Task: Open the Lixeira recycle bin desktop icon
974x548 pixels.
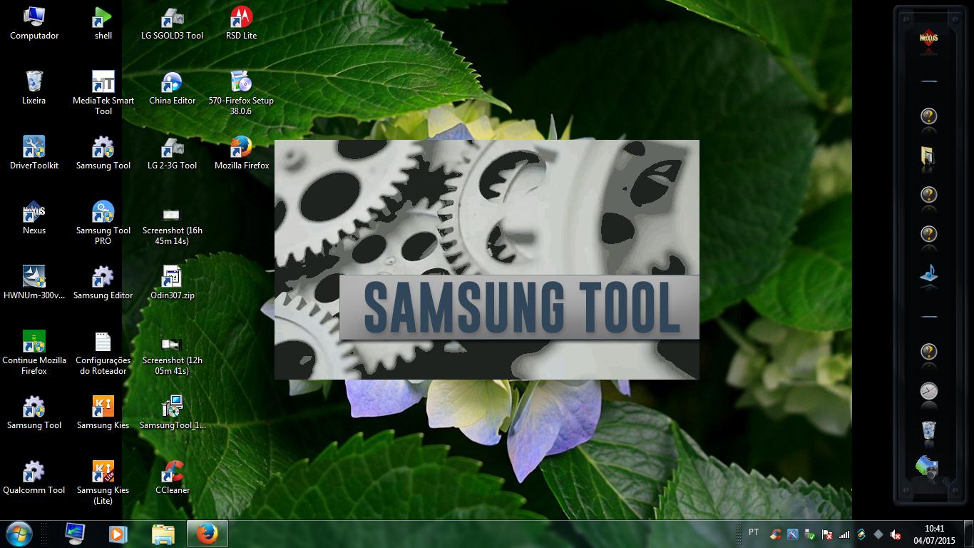Action: click(34, 88)
